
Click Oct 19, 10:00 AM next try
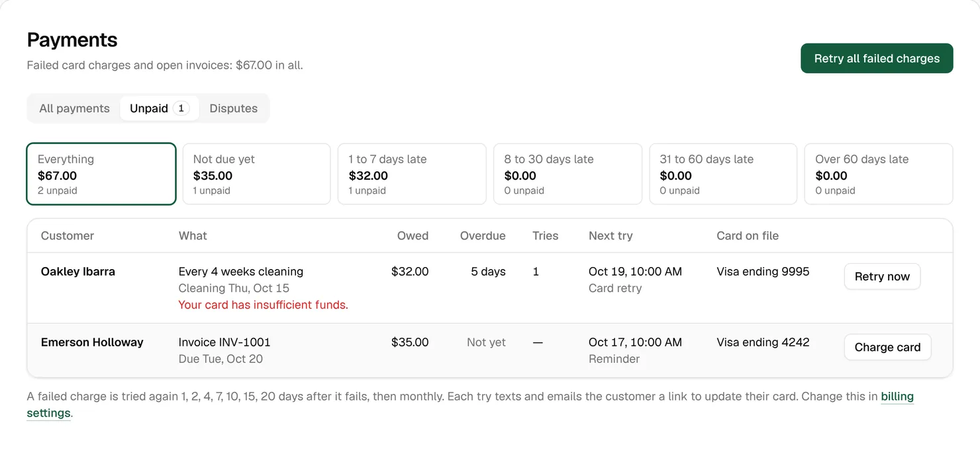[x=635, y=272]
